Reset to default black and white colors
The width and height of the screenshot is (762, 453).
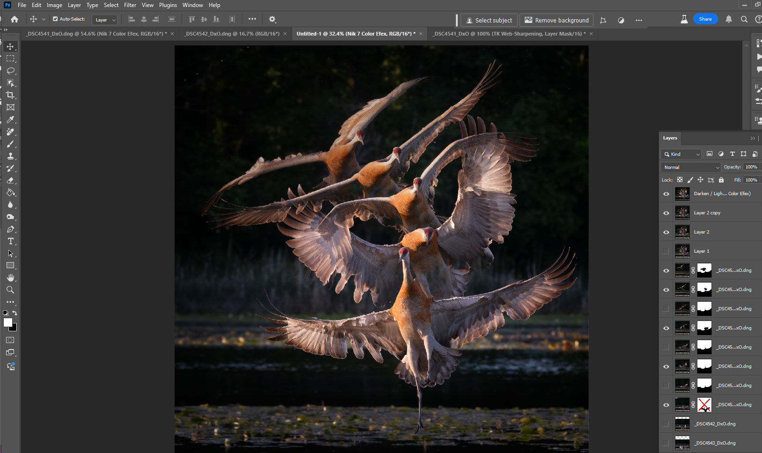6,313
